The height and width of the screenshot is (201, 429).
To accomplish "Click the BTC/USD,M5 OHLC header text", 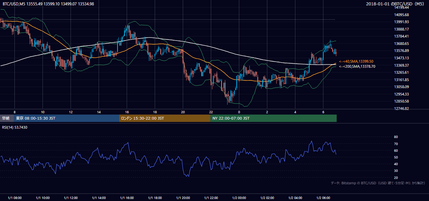I will (x=48, y=4).
